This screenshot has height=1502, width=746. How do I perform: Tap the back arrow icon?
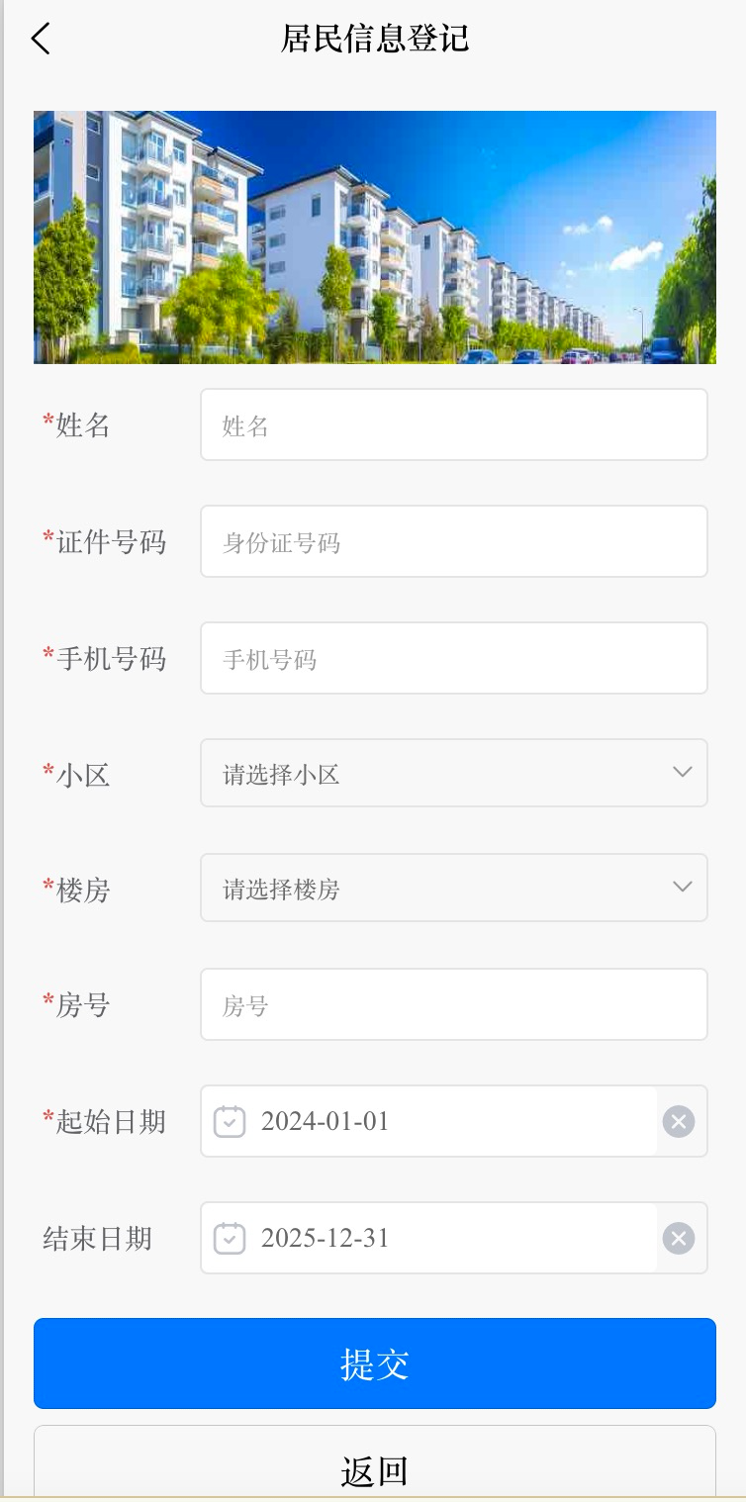[x=41, y=40]
